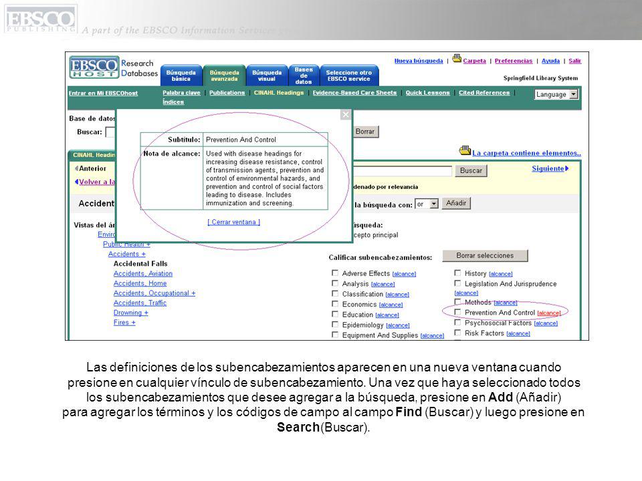642x481 pixels.
Task: Open Quick Lessons in the menu bar
Action: click(427, 93)
